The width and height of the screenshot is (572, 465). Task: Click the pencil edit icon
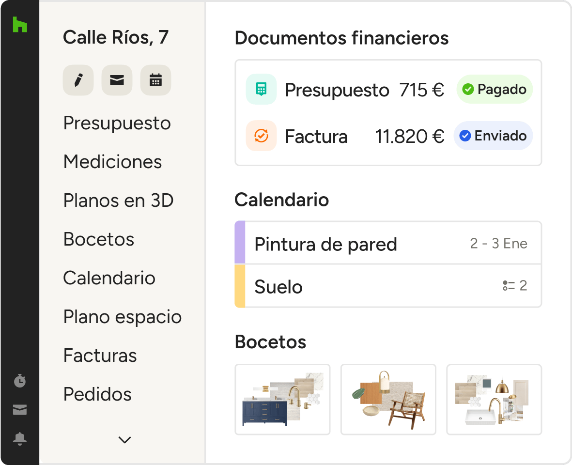tap(78, 80)
